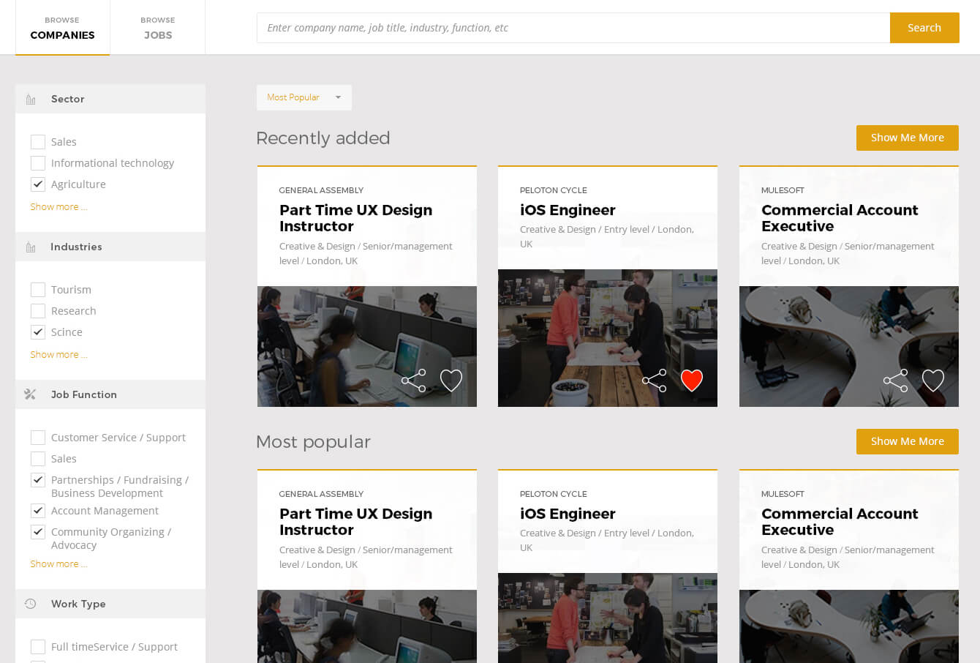Favorite the General Assembly job in Recently added
This screenshot has width=980, height=663.
coord(451,381)
